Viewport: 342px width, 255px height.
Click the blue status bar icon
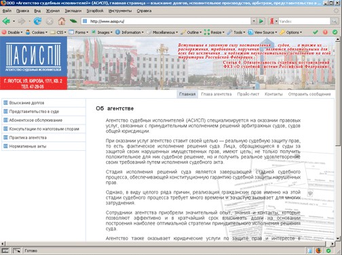point(309,250)
